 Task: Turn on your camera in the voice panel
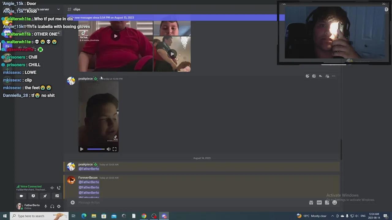point(21,196)
